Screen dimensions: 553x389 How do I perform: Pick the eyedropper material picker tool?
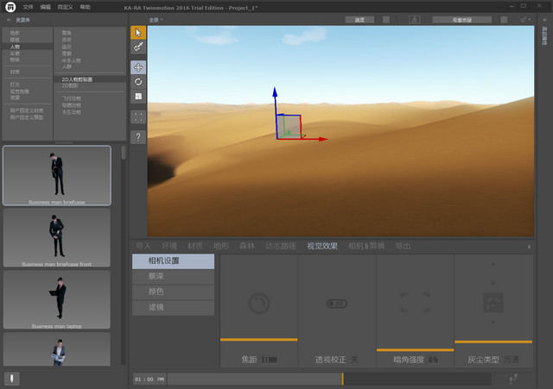click(138, 47)
